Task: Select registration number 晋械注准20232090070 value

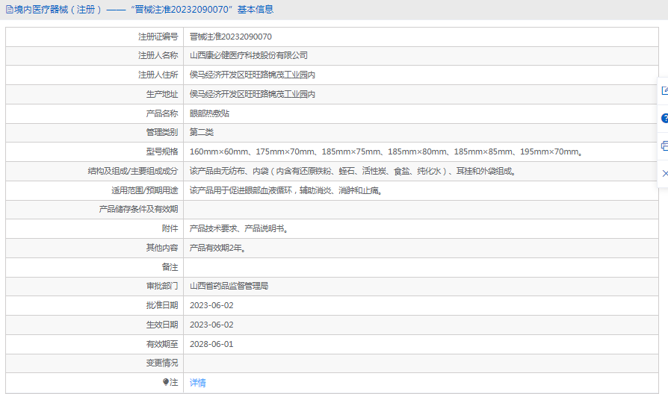Action: 230,37
